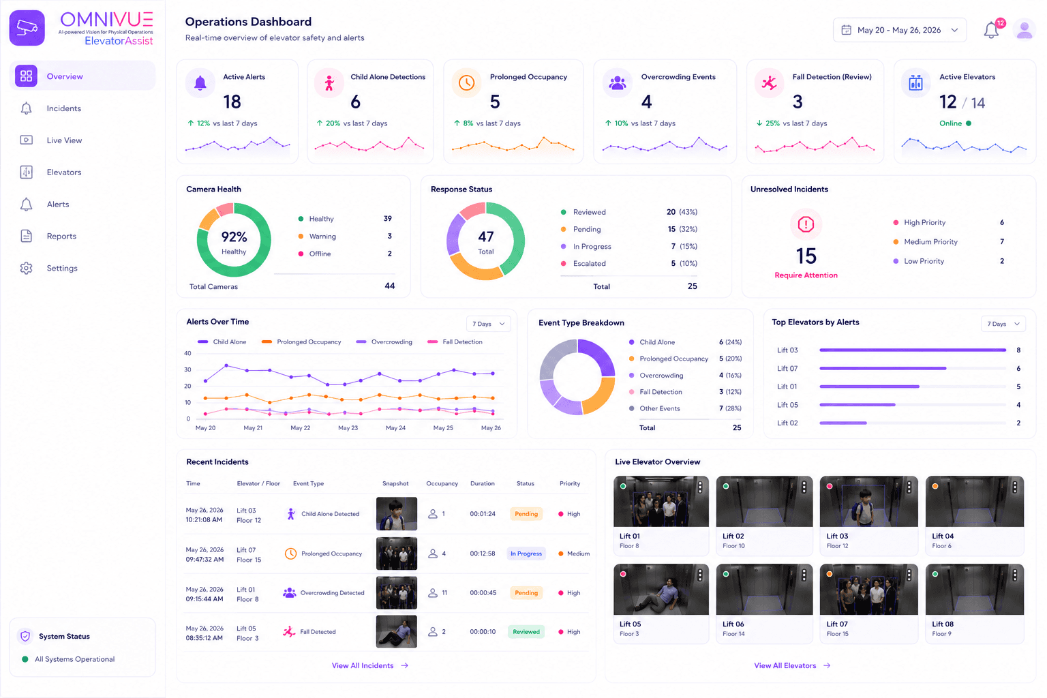Click Fall Detected row icon
This screenshot has height=698, width=1047.
[x=289, y=632]
